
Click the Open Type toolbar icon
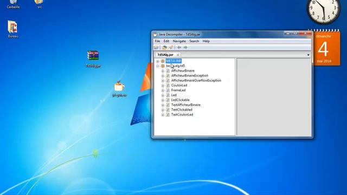coord(164,47)
